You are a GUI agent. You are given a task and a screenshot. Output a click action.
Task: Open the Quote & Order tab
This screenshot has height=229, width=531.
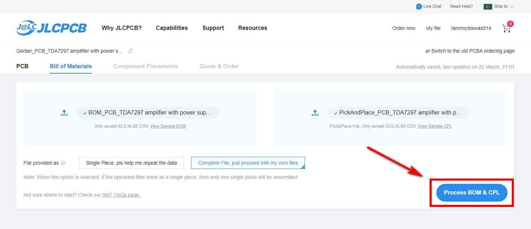pyautogui.click(x=219, y=66)
